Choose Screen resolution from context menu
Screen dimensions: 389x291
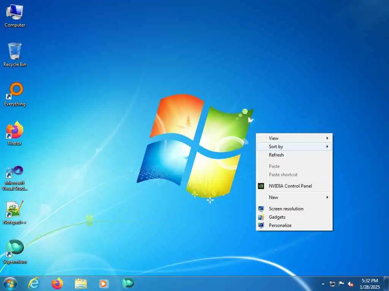[294, 209]
